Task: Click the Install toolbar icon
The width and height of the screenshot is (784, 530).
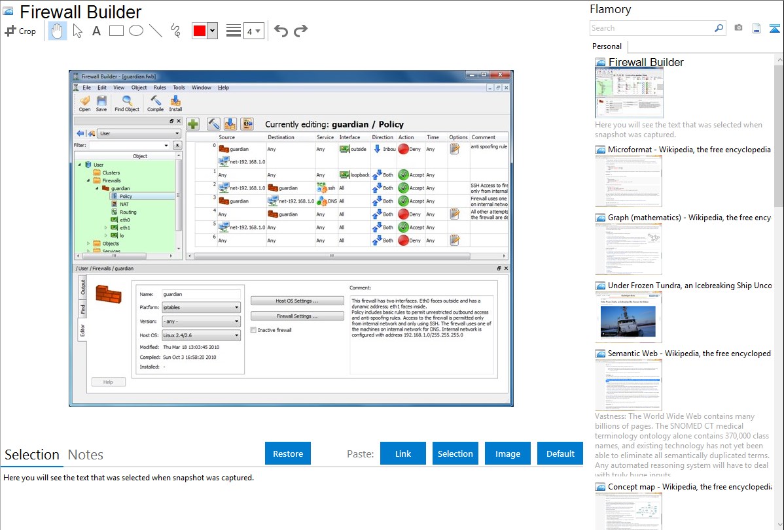Action: coord(175,103)
